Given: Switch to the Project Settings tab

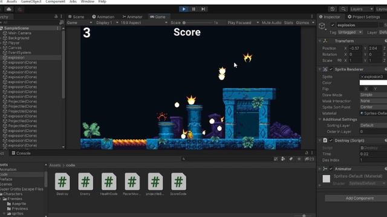Looking at the screenshot, I should [363, 17].
